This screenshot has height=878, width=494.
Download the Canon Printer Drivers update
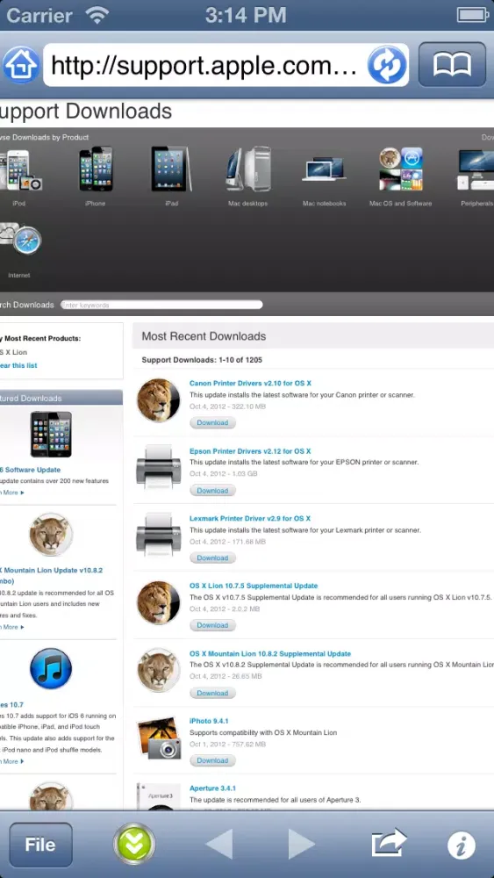point(212,423)
